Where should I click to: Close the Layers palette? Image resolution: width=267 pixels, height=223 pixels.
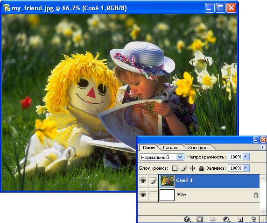tap(263, 140)
